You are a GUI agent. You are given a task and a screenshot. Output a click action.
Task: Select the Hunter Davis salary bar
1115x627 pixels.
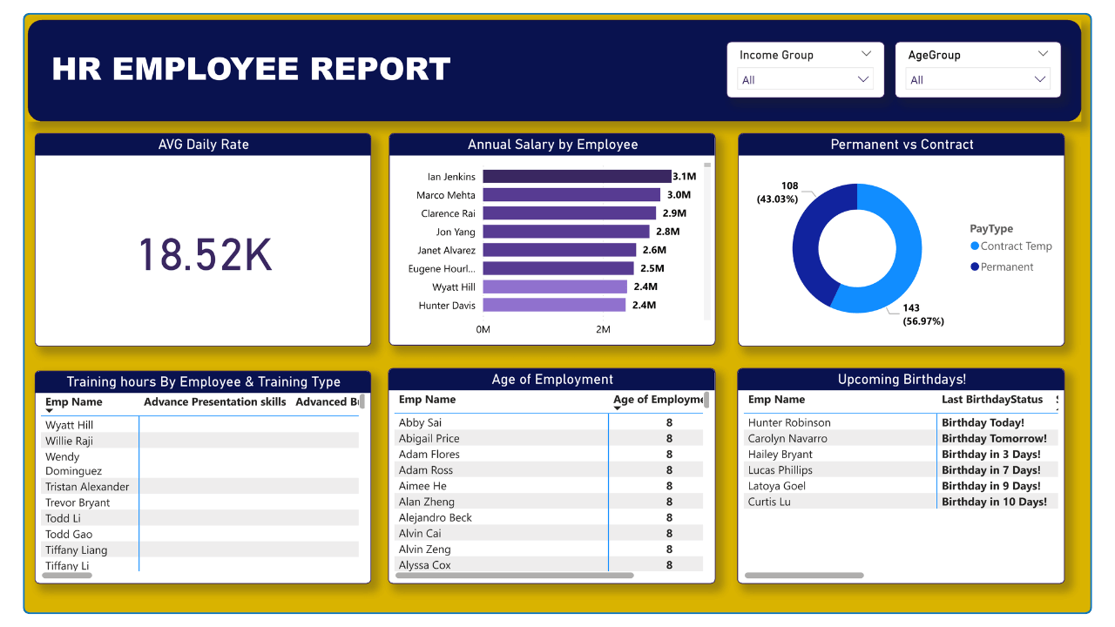(553, 305)
